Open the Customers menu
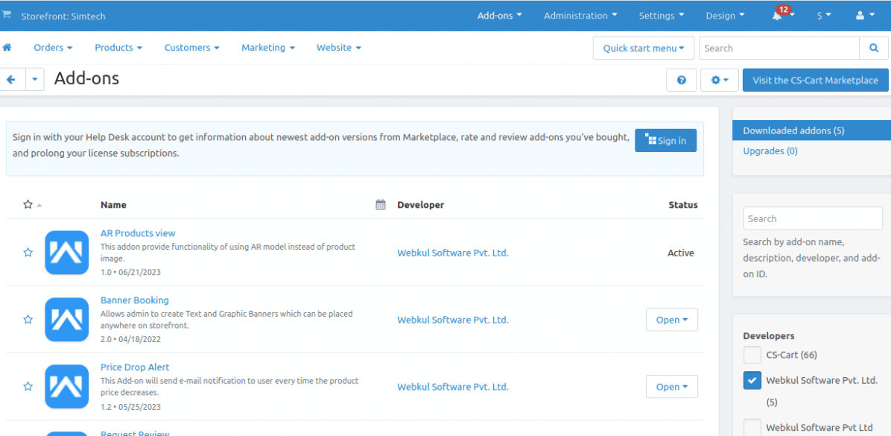Image resolution: width=891 pixels, height=436 pixels. pos(191,48)
